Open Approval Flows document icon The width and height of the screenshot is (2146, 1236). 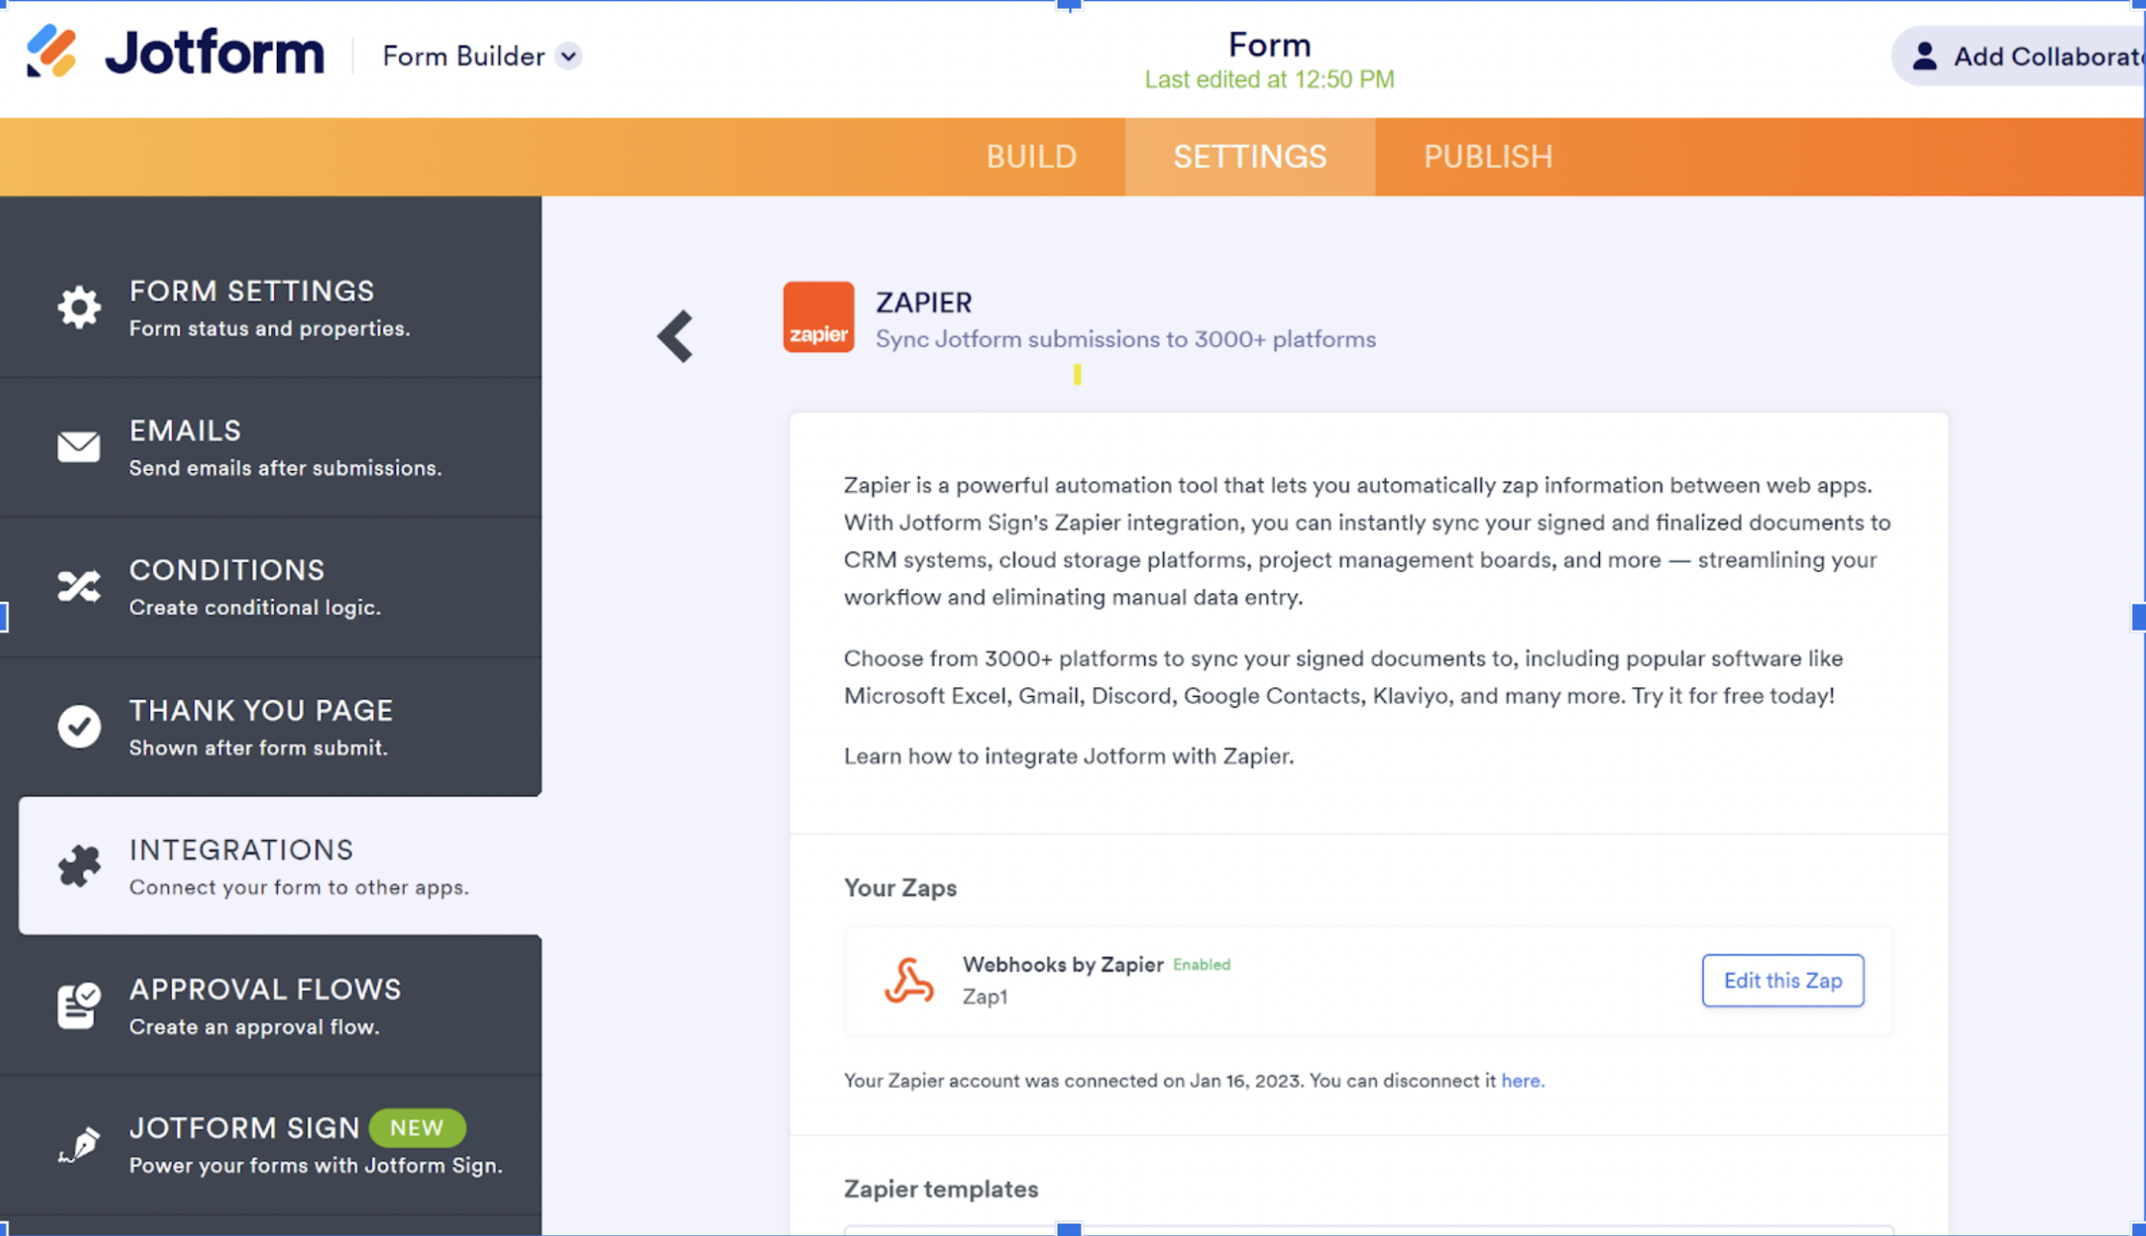click(78, 1005)
